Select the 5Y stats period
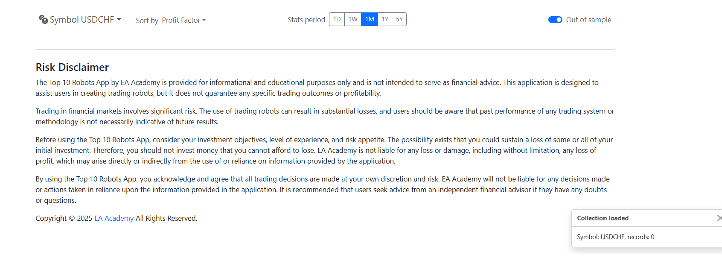Image resolution: width=722 pixels, height=278 pixels. coord(399,19)
